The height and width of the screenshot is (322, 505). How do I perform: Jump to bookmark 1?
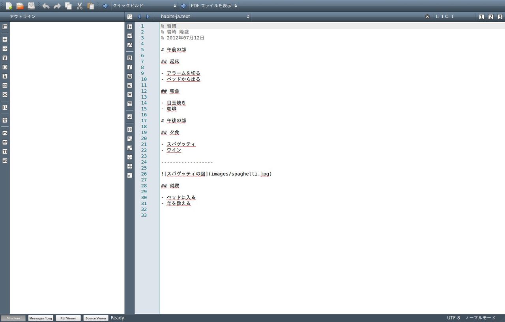481,17
